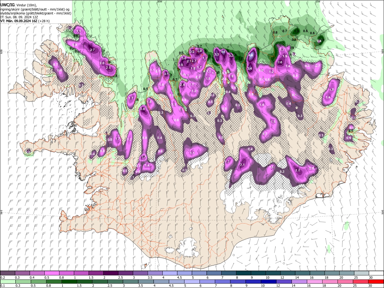The height and width of the screenshot is (288, 384).
Task: Click the 2.8 precipitation value on the map
Action: 143,109
